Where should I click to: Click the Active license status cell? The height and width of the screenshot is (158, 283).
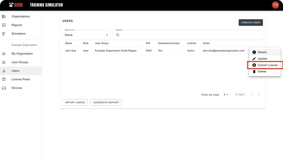click(x=191, y=51)
